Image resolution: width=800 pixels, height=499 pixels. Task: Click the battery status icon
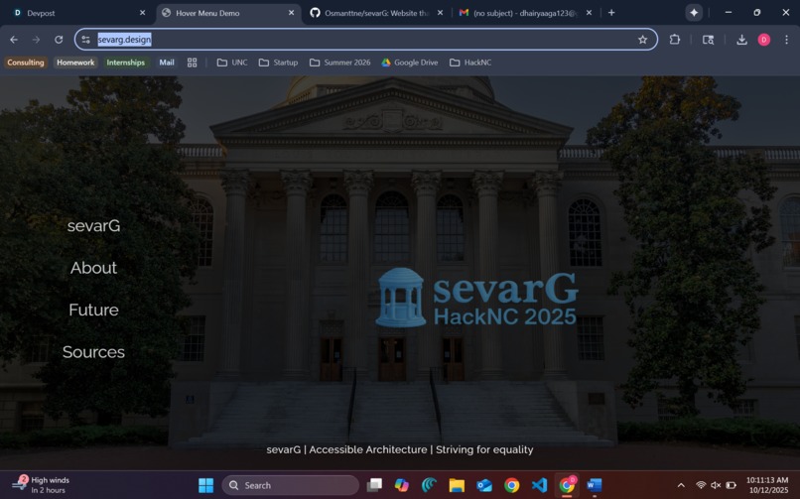click(732, 485)
